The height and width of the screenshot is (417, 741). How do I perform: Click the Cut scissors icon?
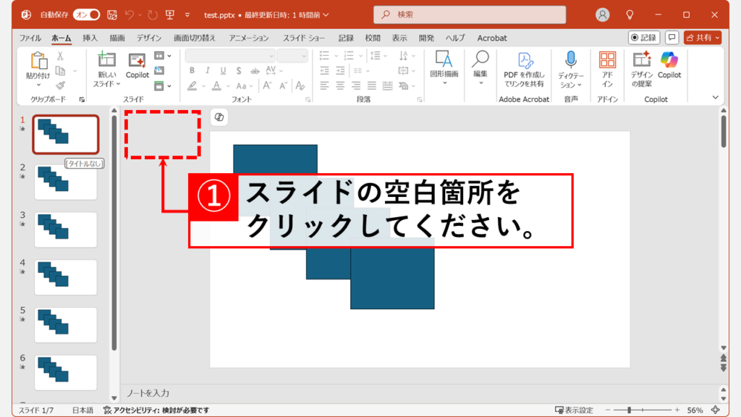tap(60, 56)
